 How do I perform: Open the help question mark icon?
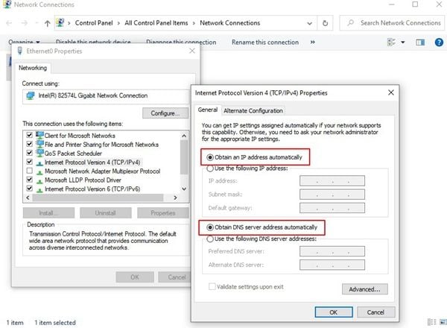click(x=439, y=42)
